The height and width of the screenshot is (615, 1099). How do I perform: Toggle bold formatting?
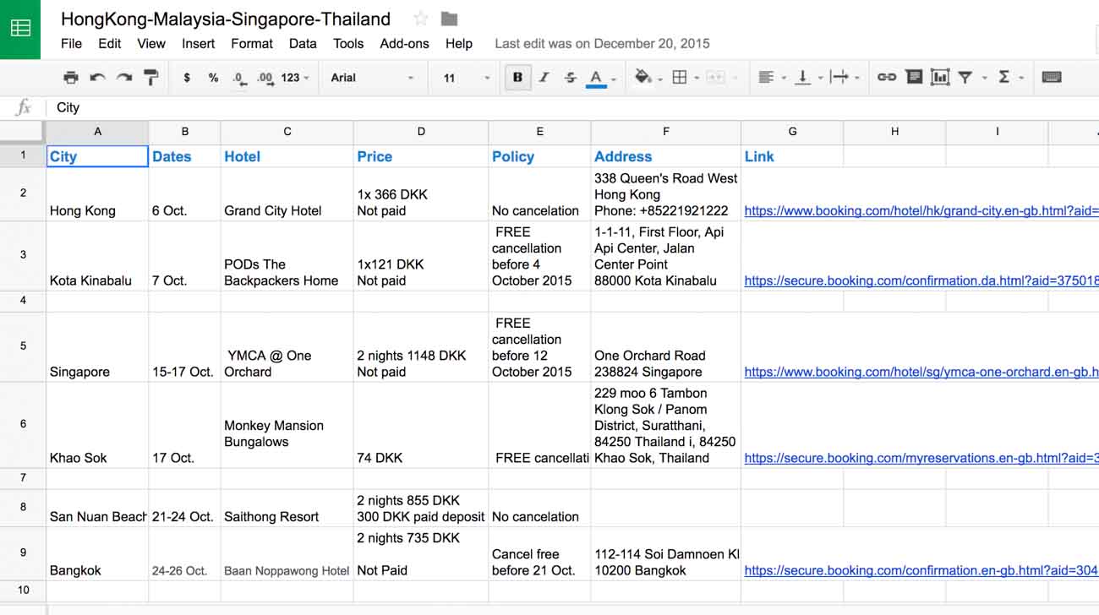click(517, 78)
